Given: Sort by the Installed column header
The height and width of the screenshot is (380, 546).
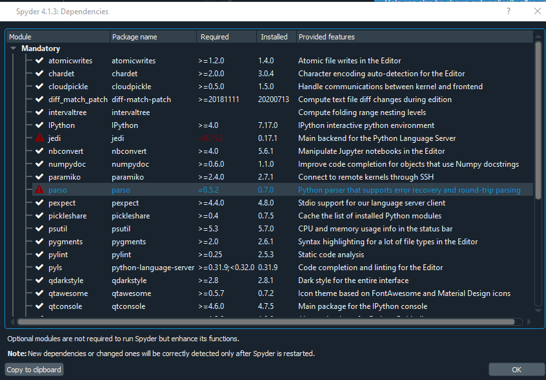Looking at the screenshot, I should pos(274,37).
